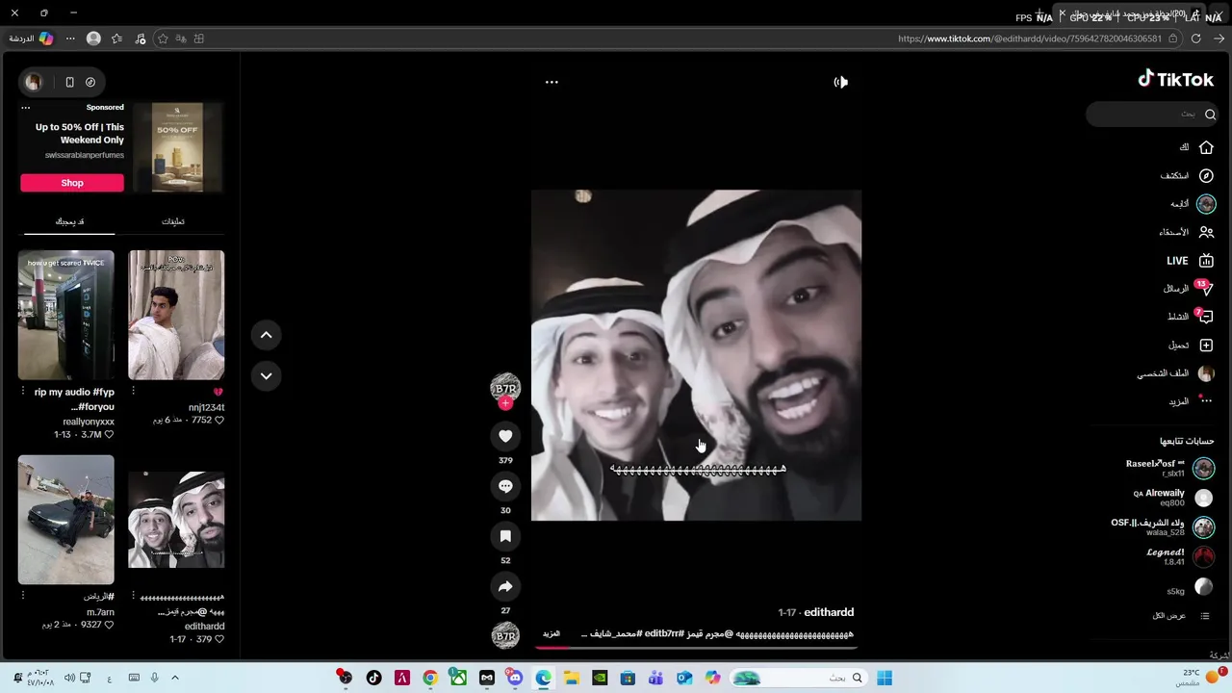1232x693 pixels.
Task: Open the Windows Start menu
Action: pos(885,678)
